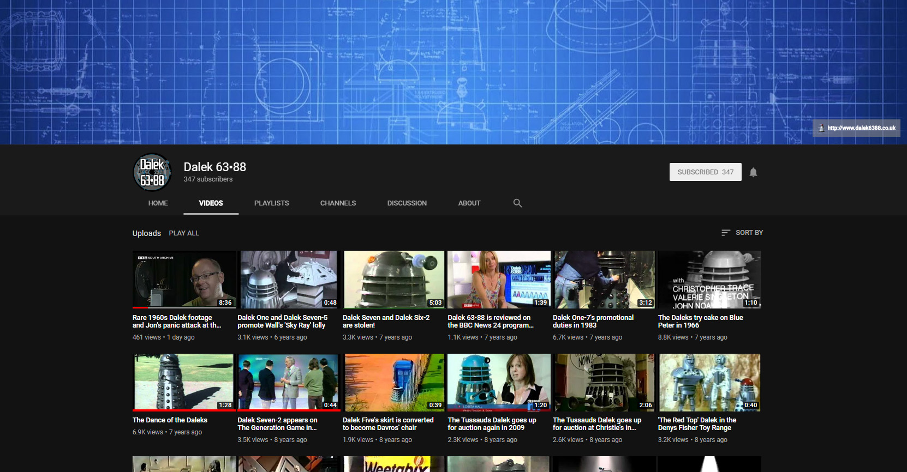Click the Sort By icon
Image resolution: width=907 pixels, height=472 pixels.
(725, 233)
